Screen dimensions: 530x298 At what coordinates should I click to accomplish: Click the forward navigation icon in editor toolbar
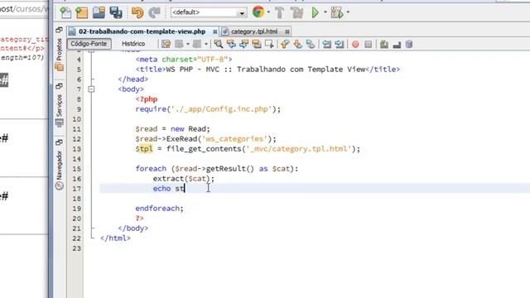[x=197, y=44]
